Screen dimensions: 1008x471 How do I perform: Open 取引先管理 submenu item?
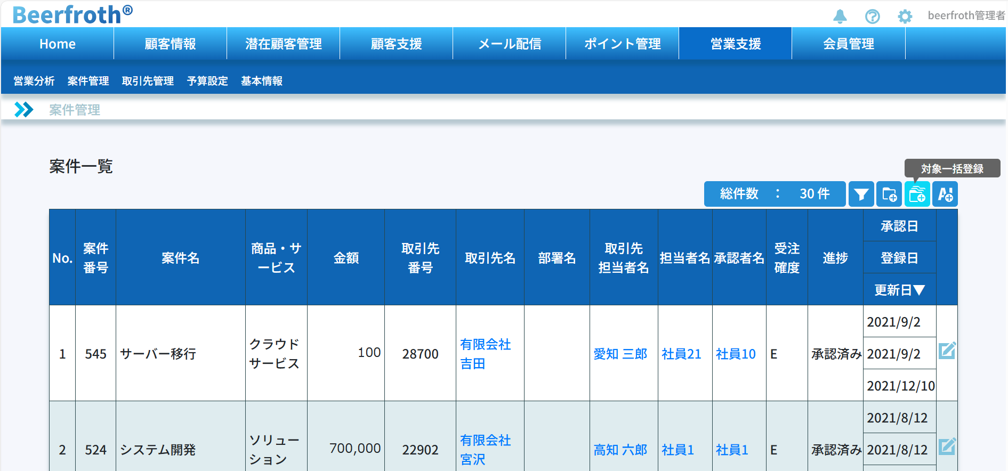148,81
